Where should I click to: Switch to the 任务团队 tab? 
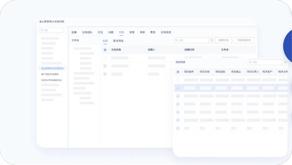coord(87,32)
